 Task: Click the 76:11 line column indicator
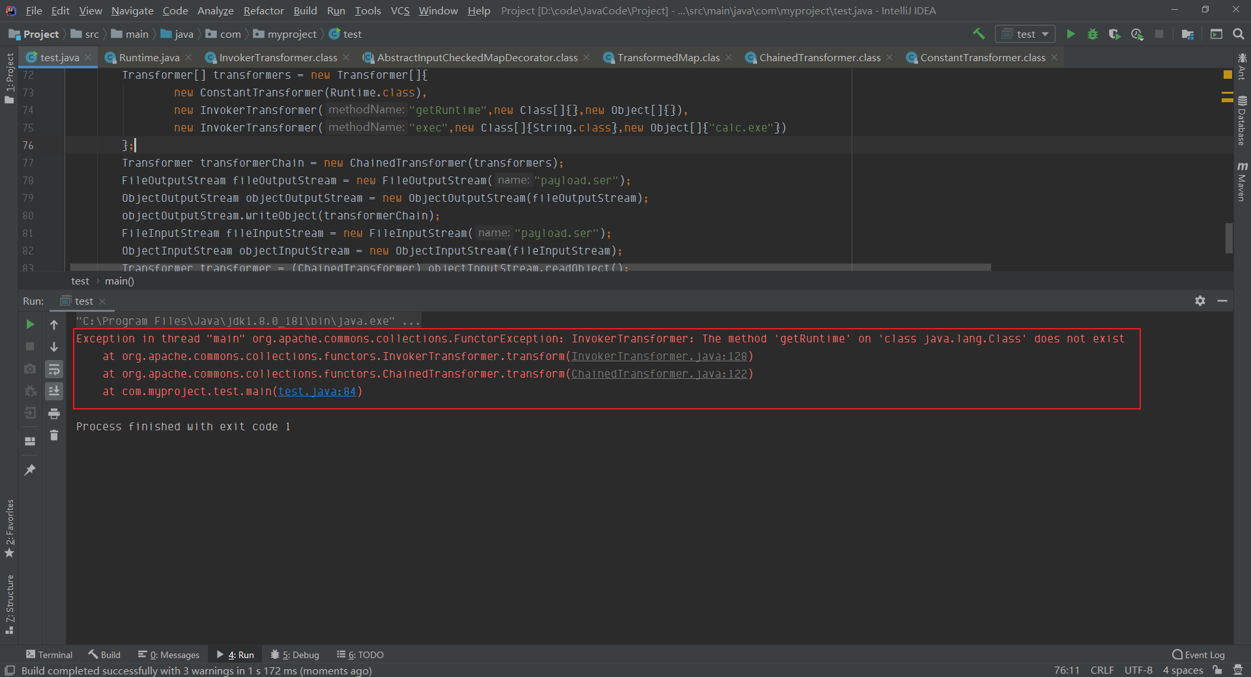[1067, 670]
